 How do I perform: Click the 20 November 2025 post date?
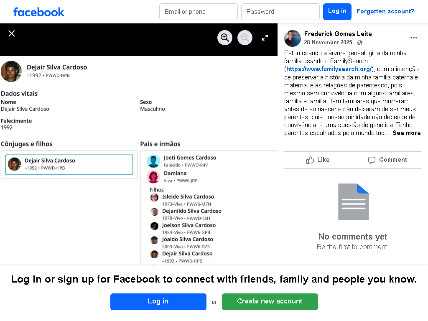[328, 42]
